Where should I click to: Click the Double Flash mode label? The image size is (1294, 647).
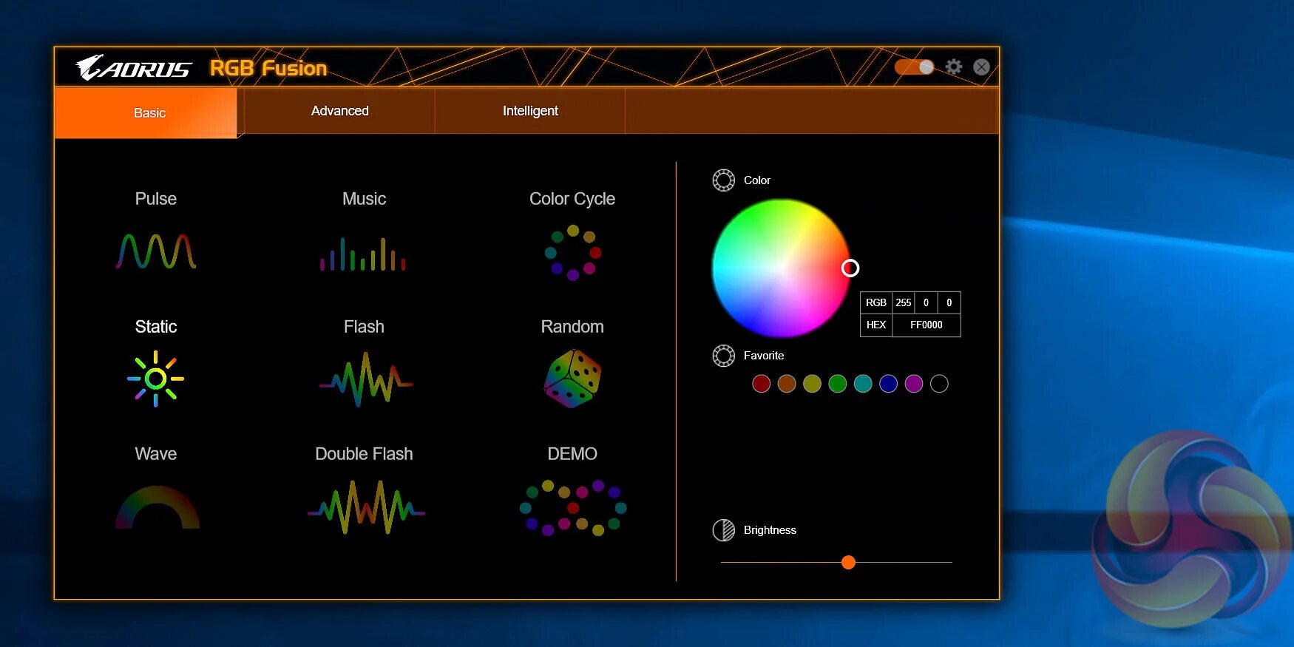tap(364, 454)
